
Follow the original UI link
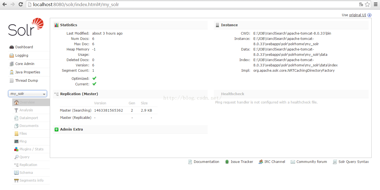(357, 15)
